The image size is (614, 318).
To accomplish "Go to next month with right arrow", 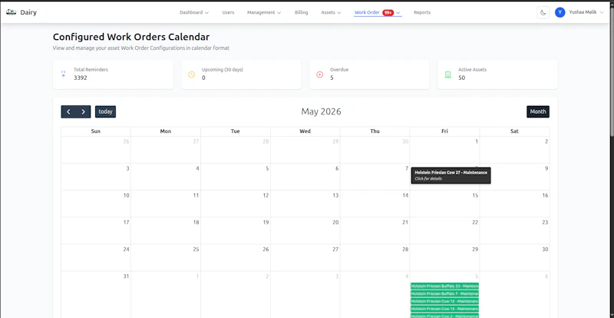I will tap(84, 111).
